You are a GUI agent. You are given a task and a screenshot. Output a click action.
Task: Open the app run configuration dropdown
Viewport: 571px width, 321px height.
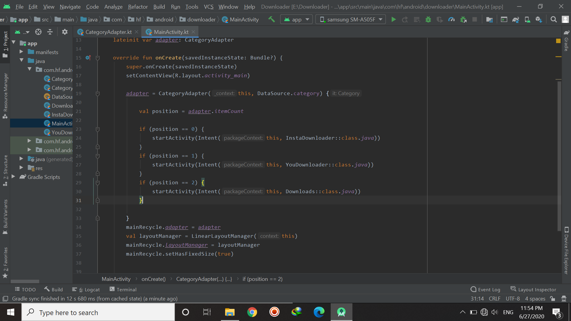coord(297,20)
